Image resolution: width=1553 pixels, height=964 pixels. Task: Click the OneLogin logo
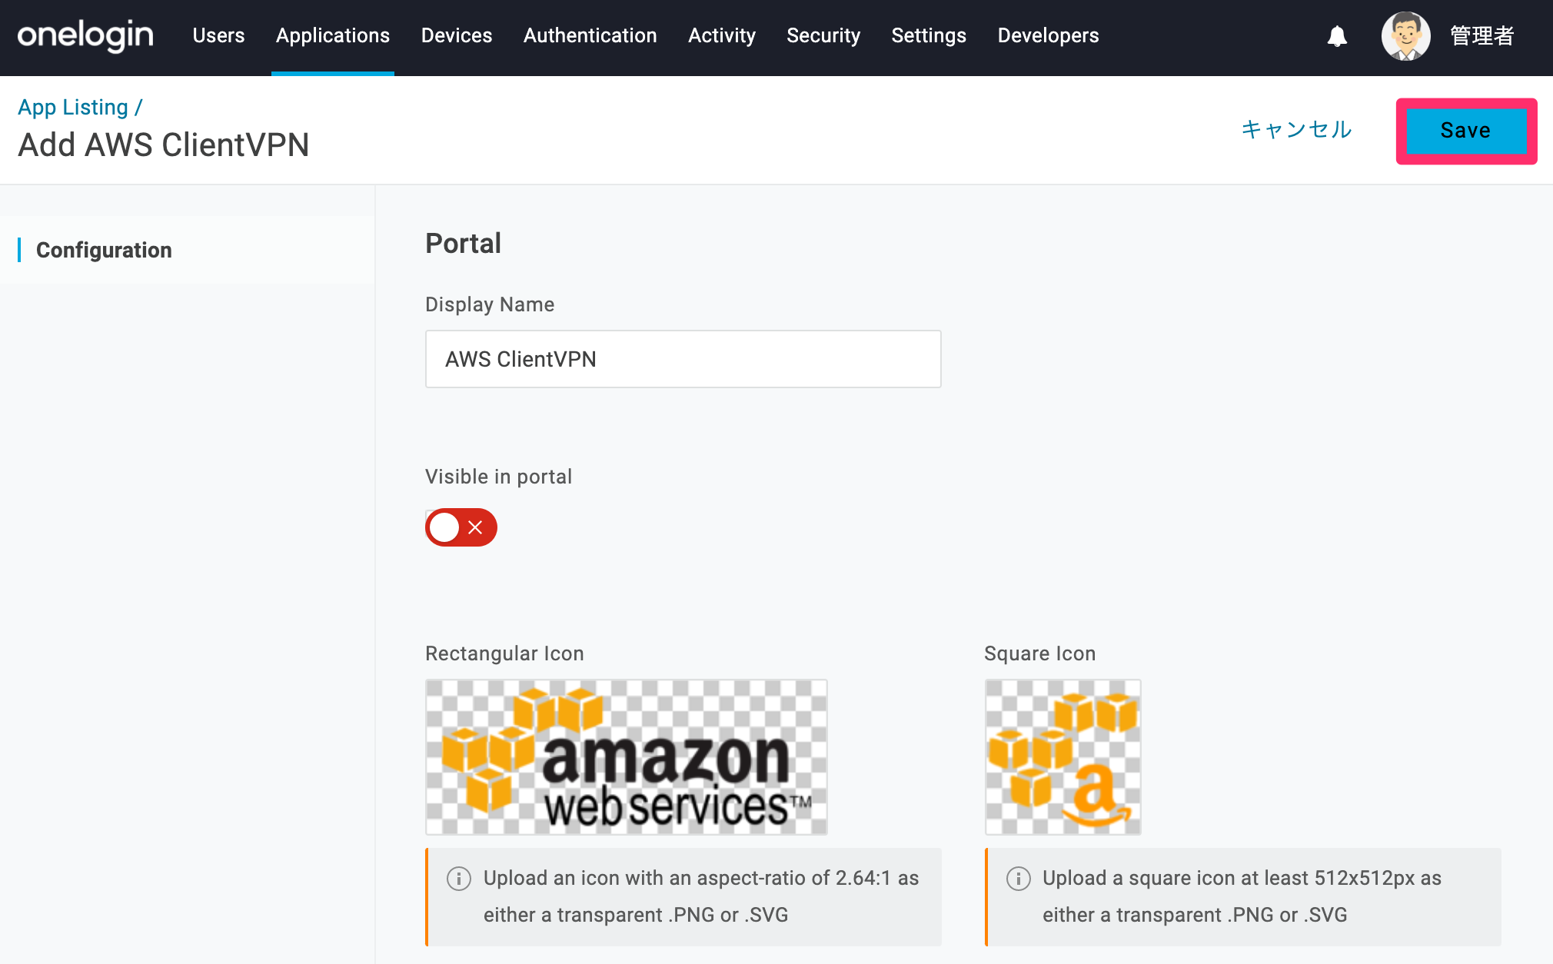pyautogui.click(x=85, y=35)
